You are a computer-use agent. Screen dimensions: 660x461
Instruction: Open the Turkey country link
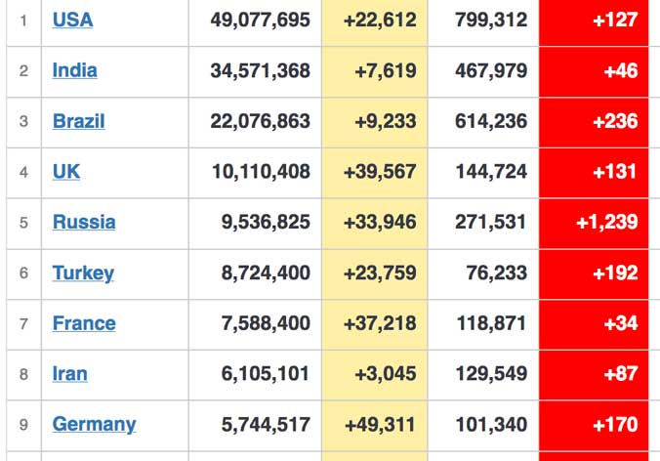click(83, 273)
